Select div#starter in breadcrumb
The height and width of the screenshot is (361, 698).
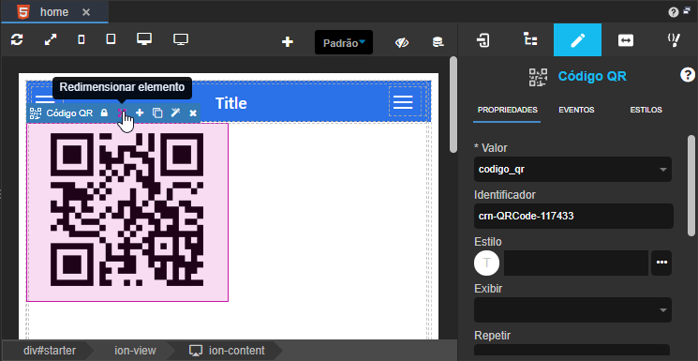(x=50, y=351)
